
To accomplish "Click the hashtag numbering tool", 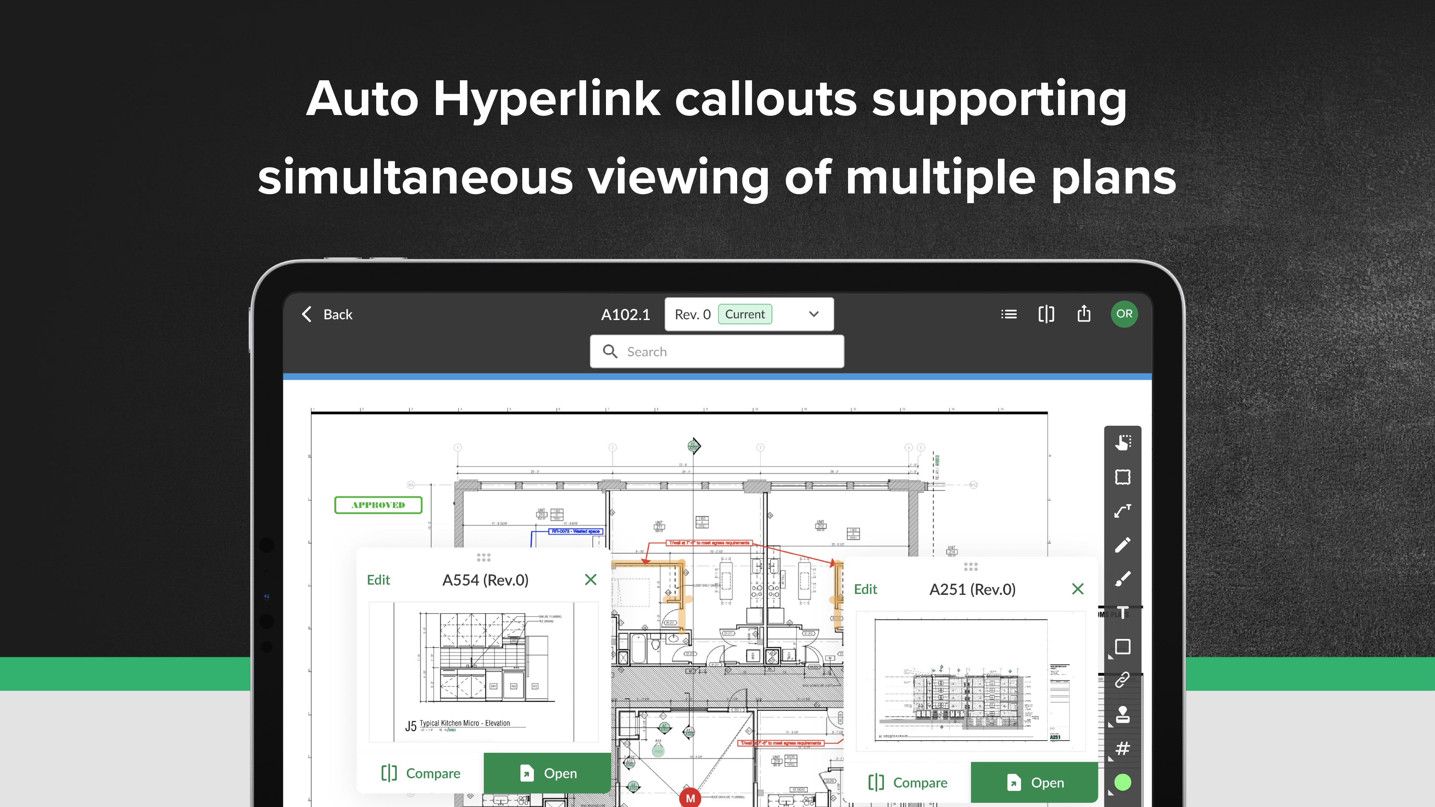I will (x=1123, y=748).
